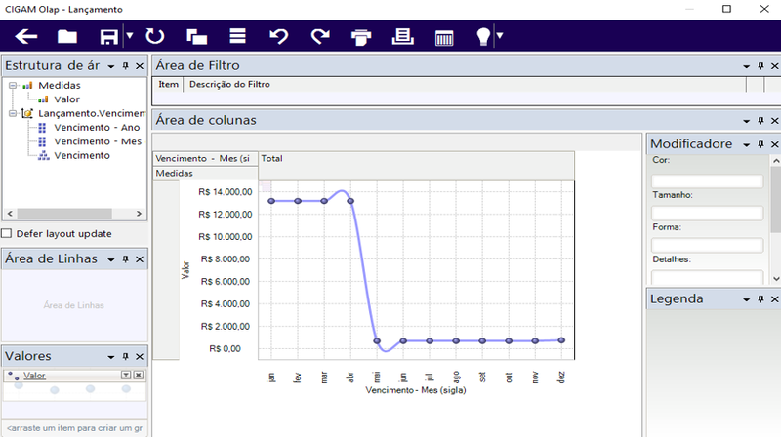Pin the Modificadores panel
The width and height of the screenshot is (781, 437).
coord(760,144)
